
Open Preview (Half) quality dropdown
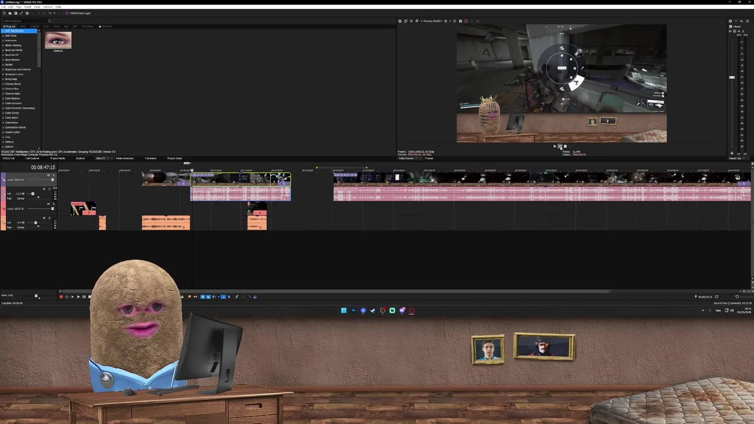432,21
